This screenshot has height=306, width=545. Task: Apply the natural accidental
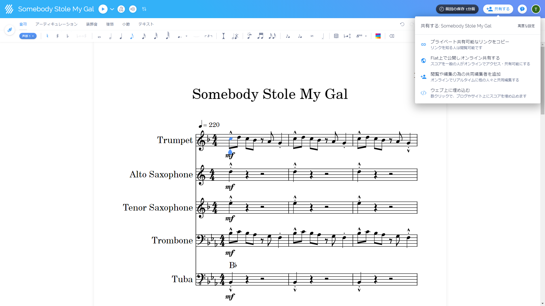(x=47, y=36)
